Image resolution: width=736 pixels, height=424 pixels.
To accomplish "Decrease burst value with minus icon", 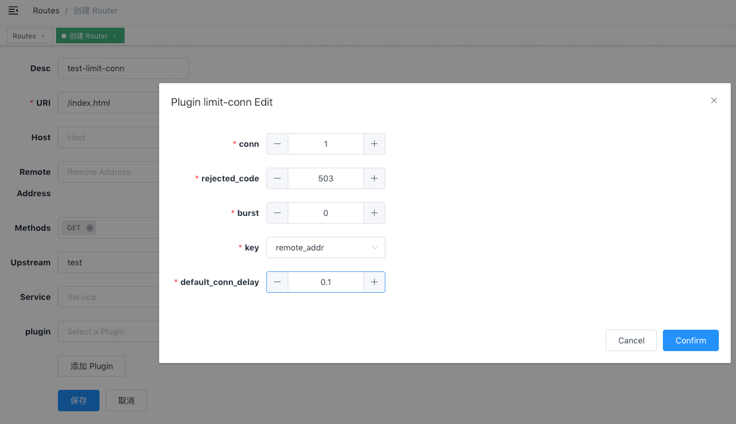I will 277,213.
